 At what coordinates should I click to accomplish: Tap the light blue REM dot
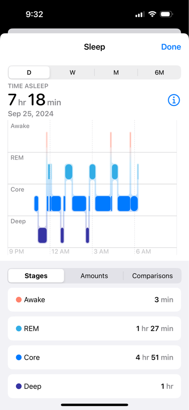point(19,329)
